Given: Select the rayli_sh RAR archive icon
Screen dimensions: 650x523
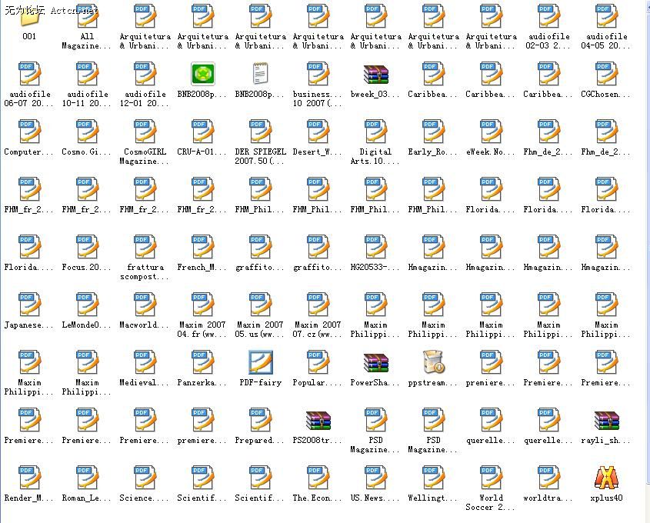Looking at the screenshot, I should tap(606, 420).
